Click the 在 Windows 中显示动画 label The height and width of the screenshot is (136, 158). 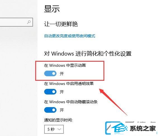point(65,65)
